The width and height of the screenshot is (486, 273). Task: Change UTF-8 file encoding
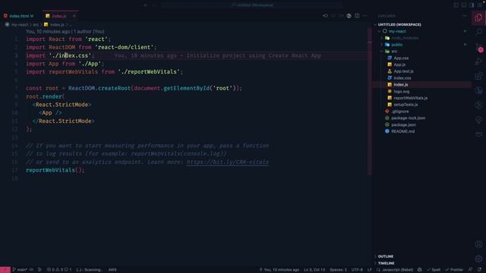point(357,270)
